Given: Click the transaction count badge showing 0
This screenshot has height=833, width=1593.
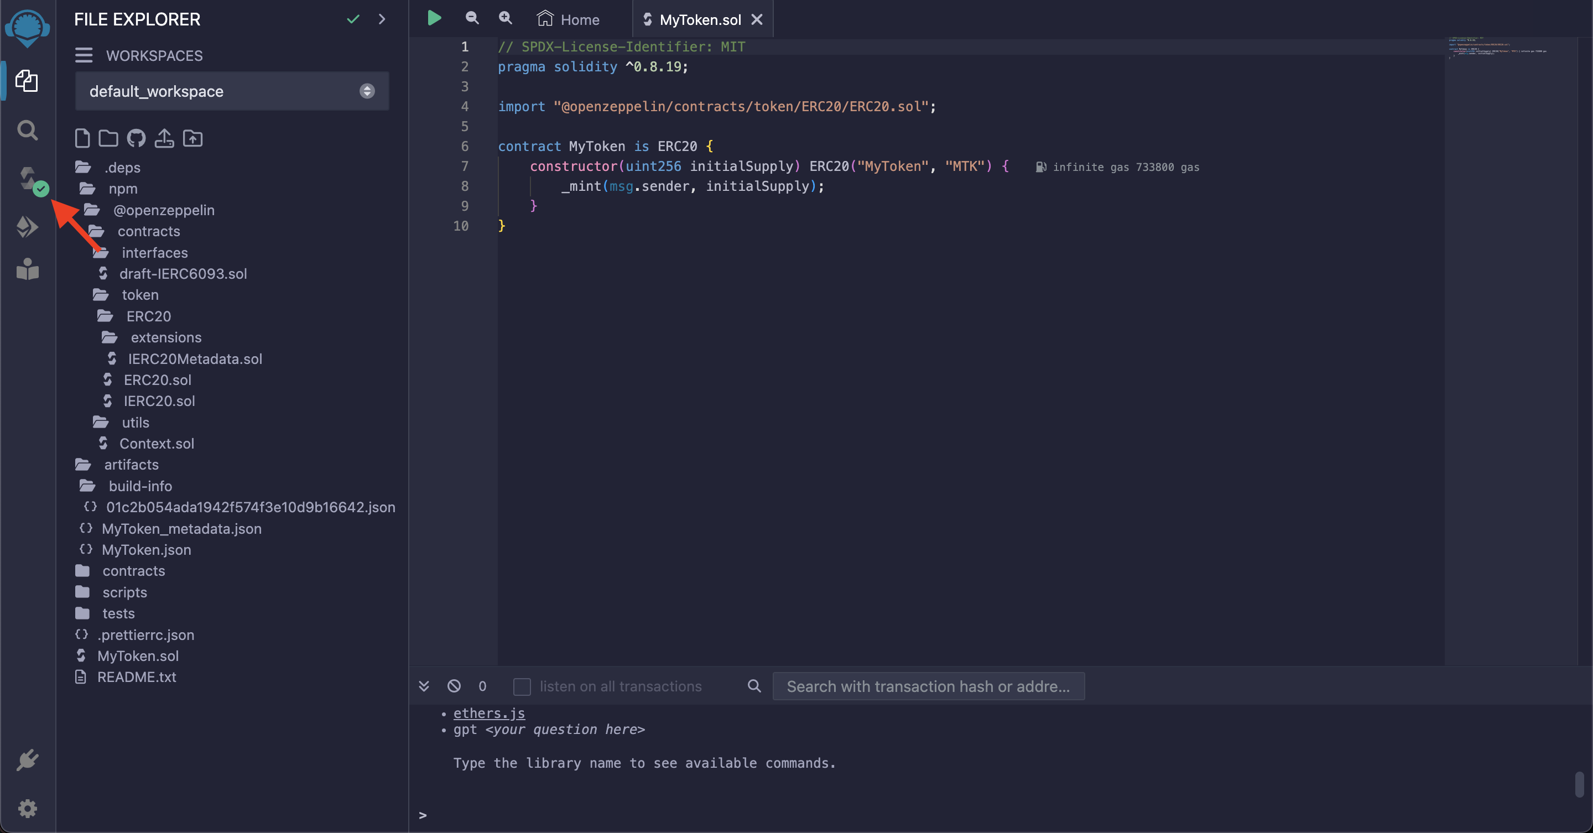Looking at the screenshot, I should pos(481,685).
